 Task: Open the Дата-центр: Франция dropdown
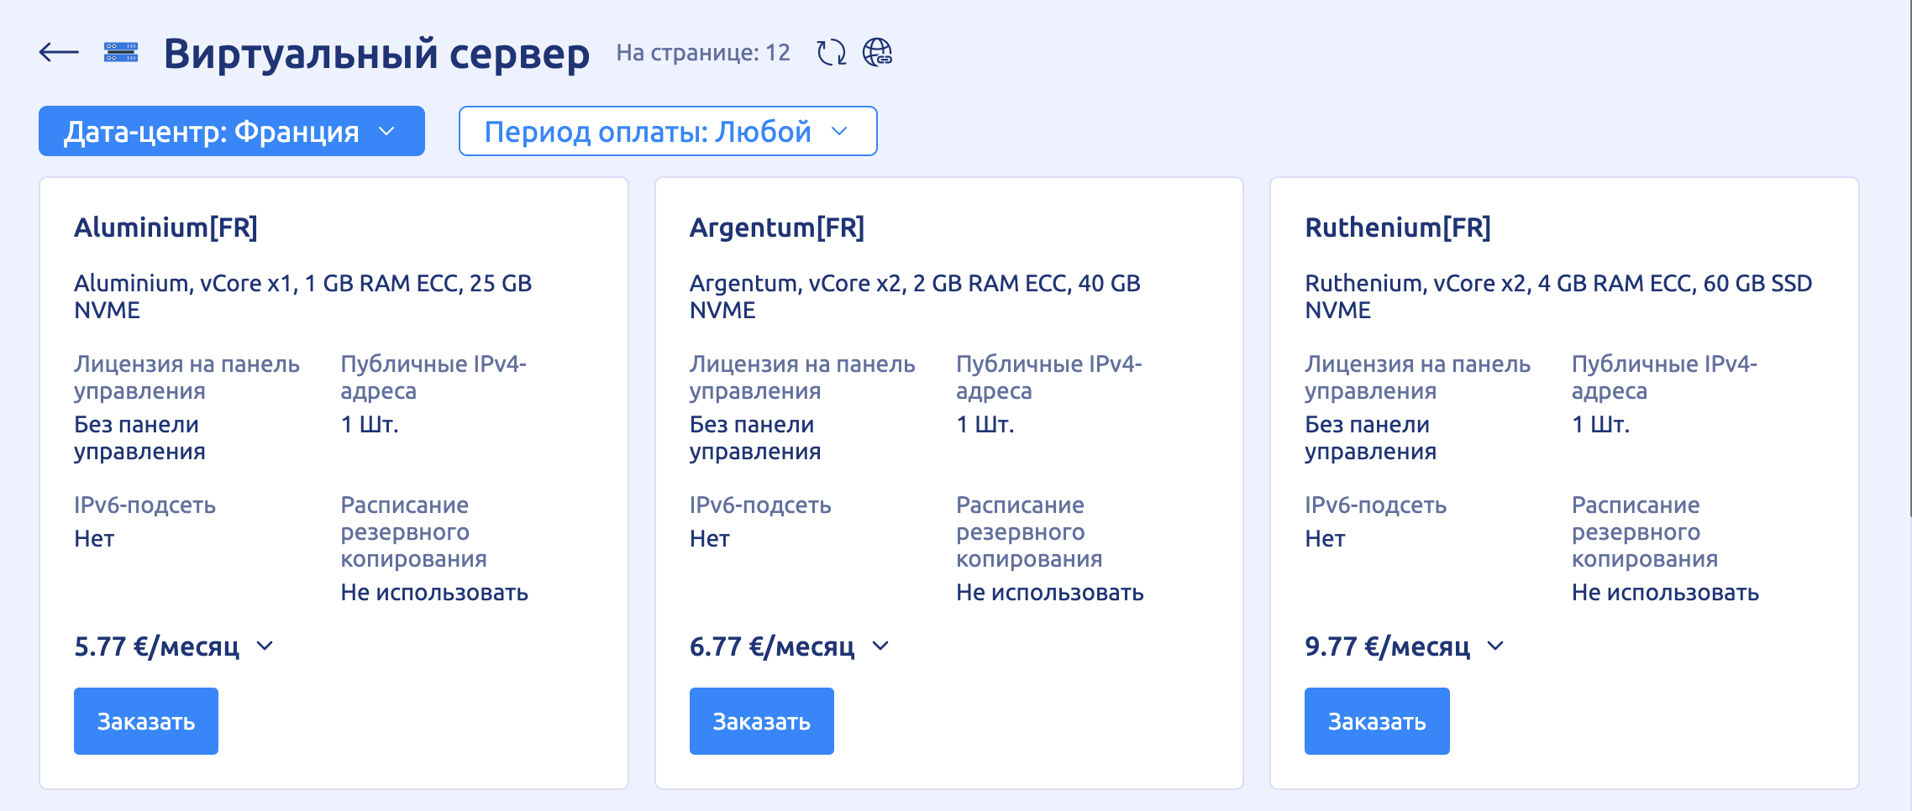pos(232,131)
